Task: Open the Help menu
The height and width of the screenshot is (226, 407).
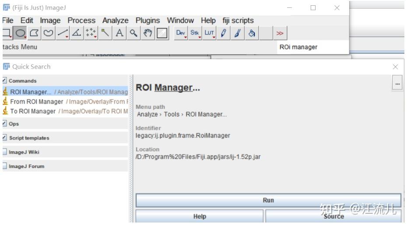Action: 208,21
